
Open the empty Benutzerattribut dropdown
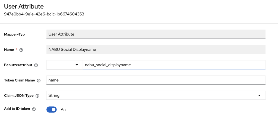[64, 65]
